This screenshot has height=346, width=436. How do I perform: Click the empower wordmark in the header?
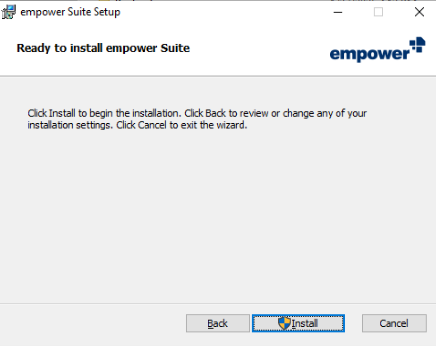coord(369,54)
